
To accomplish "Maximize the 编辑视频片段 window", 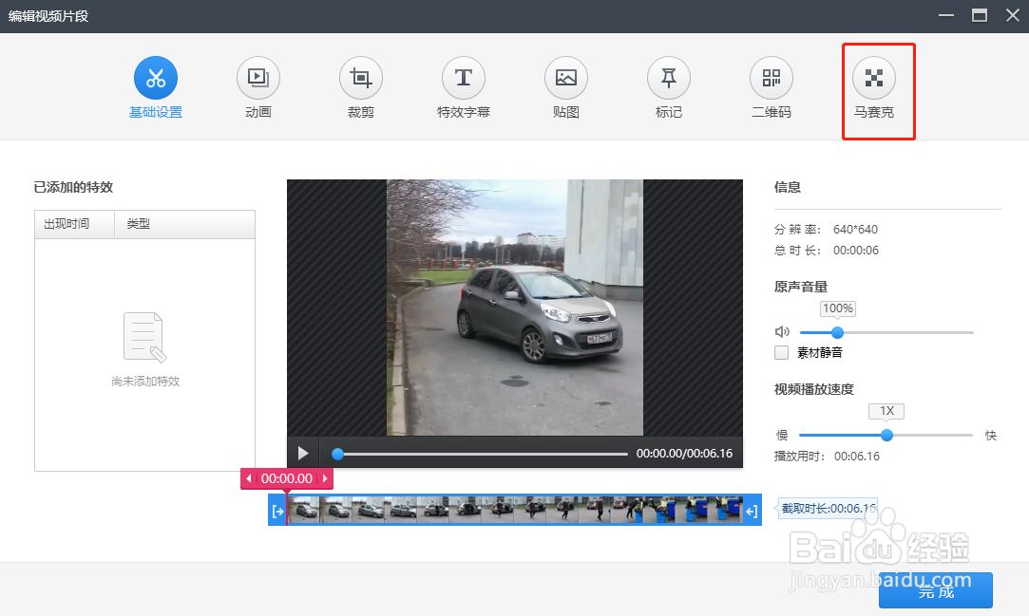I will pyautogui.click(x=980, y=15).
